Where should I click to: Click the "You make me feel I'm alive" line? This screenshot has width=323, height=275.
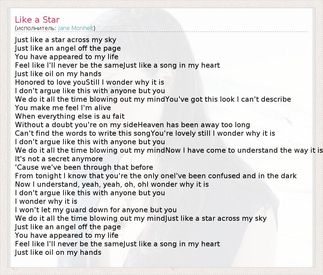click(63, 108)
